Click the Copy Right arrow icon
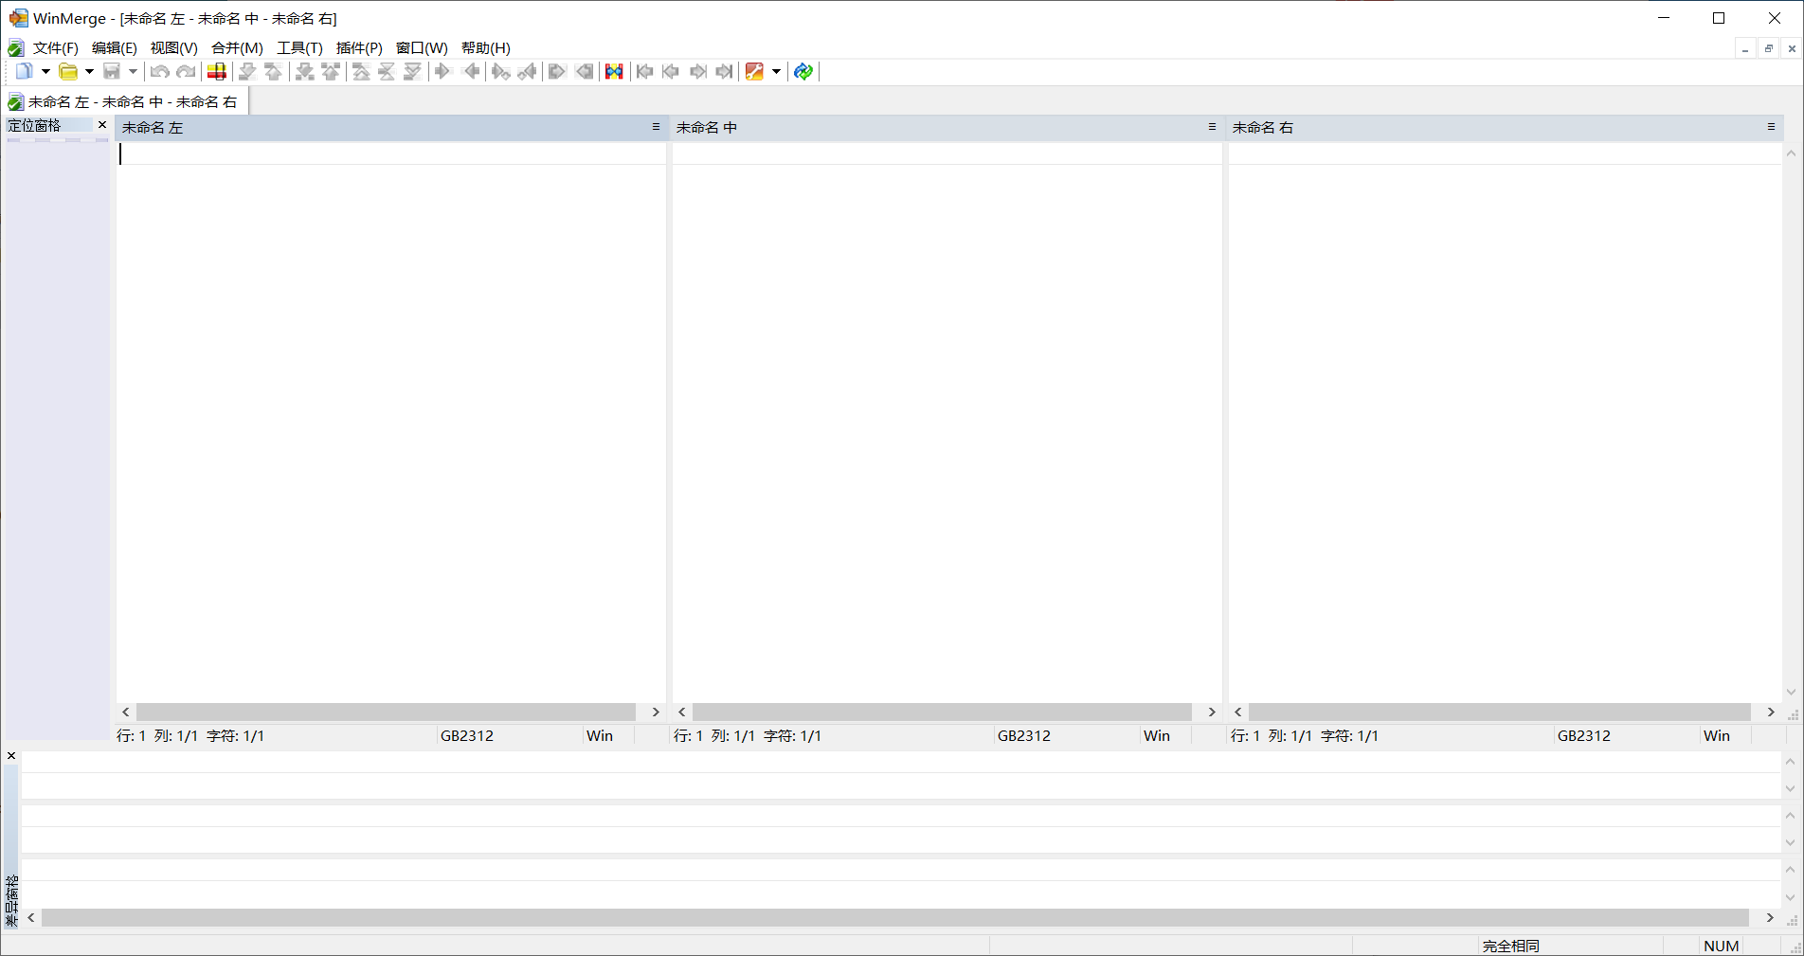The height and width of the screenshot is (956, 1804). [443, 71]
